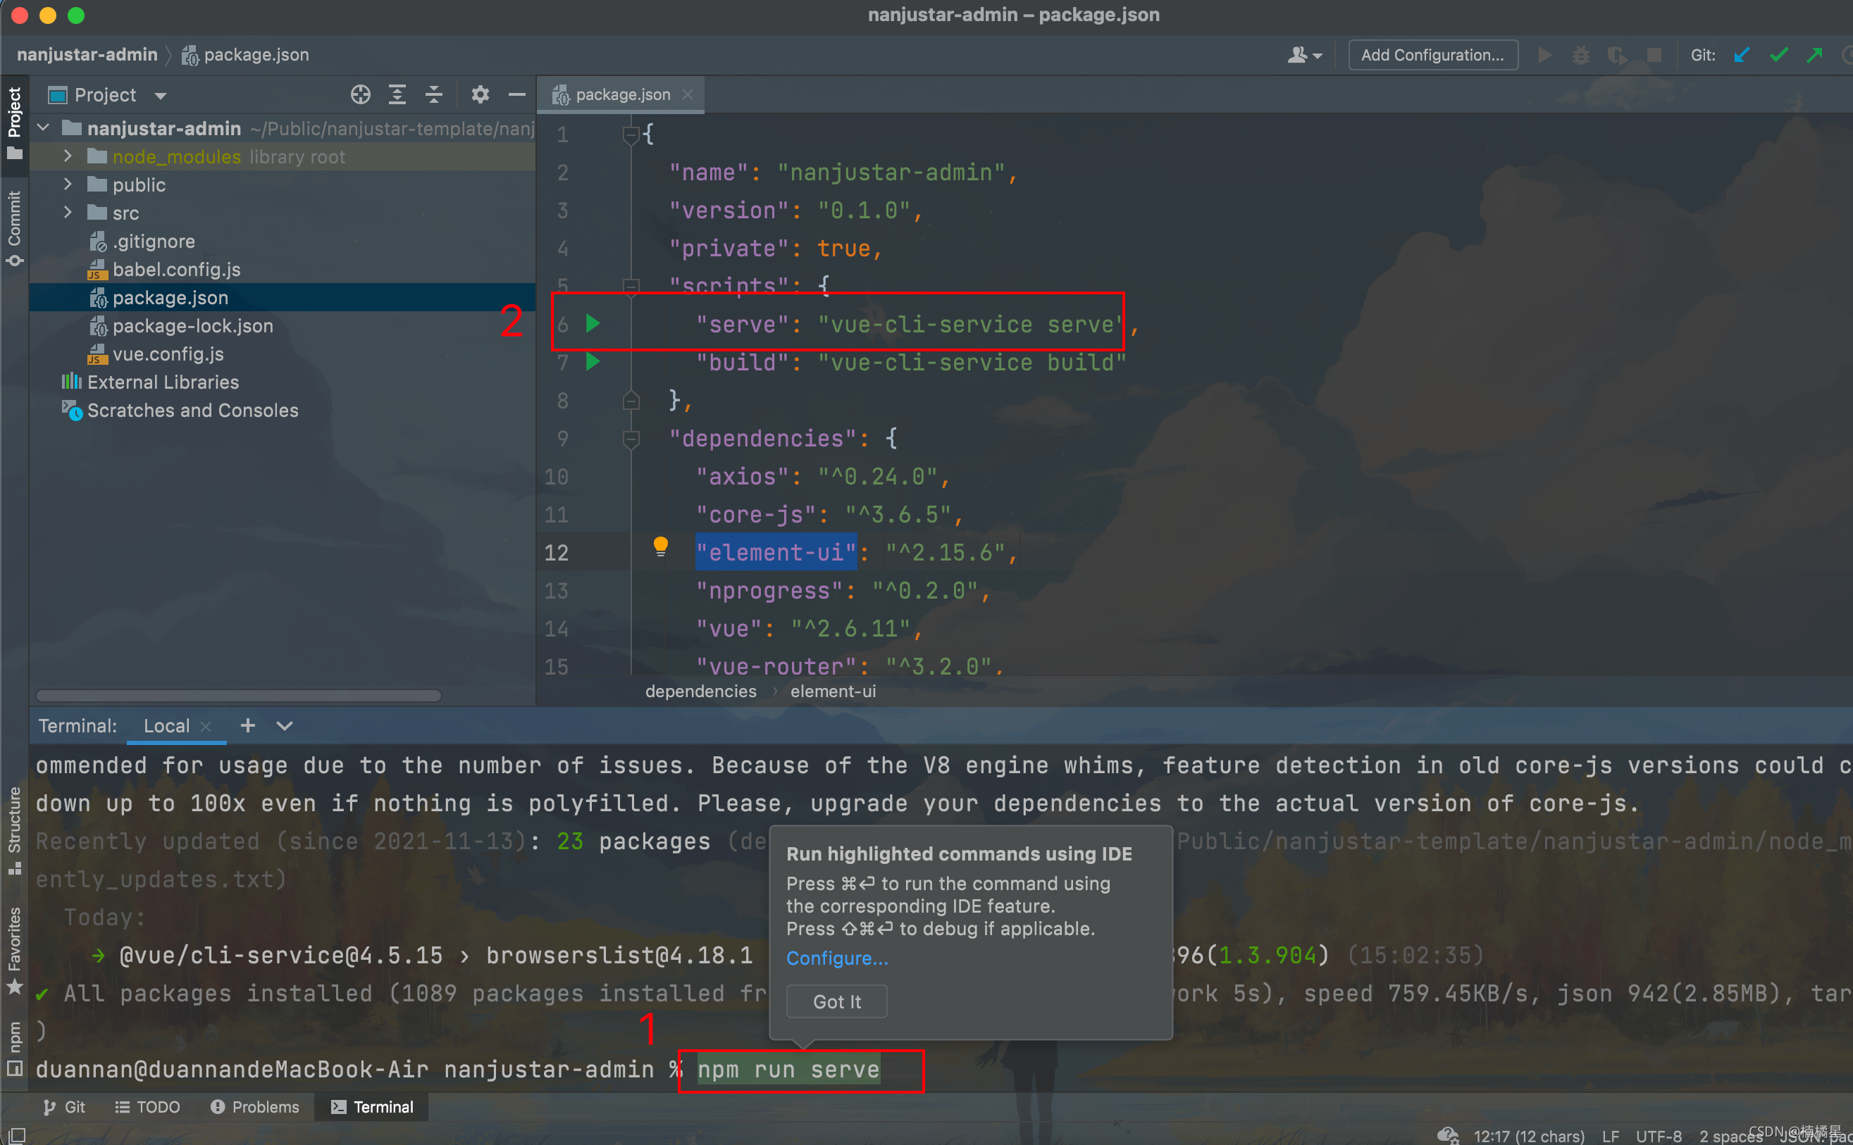Expand the src folder
The image size is (1853, 1145).
pyautogui.click(x=68, y=213)
